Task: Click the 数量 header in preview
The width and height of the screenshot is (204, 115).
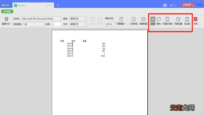Action: [84, 41]
